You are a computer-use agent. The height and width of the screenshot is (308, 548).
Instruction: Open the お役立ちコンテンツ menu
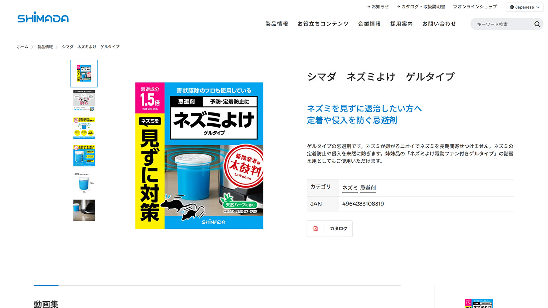click(x=323, y=24)
